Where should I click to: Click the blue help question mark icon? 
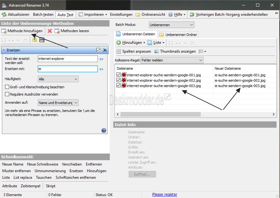pos(104,131)
